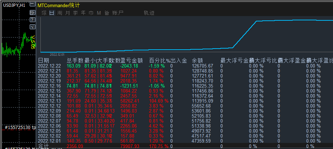Switch to the 综 summary tab
333x149 pixels.
44,13
